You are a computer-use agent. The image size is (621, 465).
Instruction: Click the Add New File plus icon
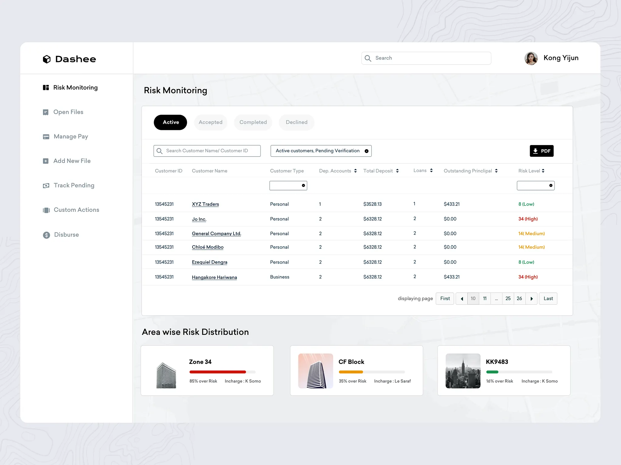46,161
